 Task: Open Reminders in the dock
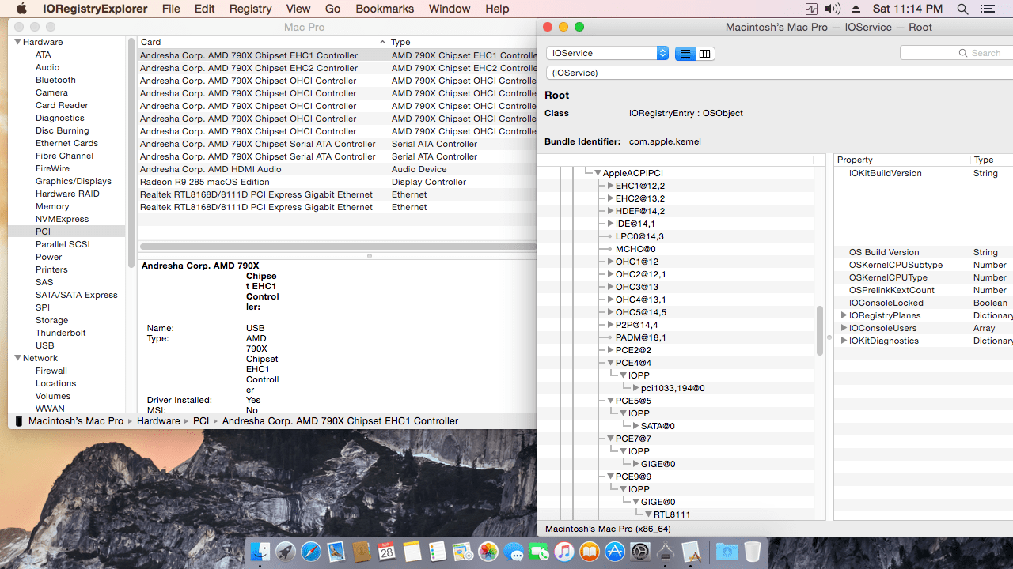pyautogui.click(x=438, y=552)
